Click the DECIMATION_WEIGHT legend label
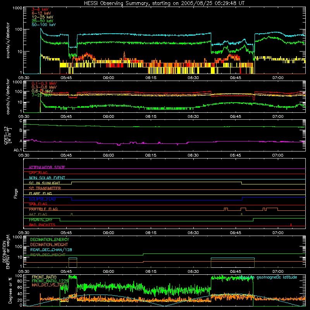The image size is (310, 310). pyautogui.click(x=49, y=245)
